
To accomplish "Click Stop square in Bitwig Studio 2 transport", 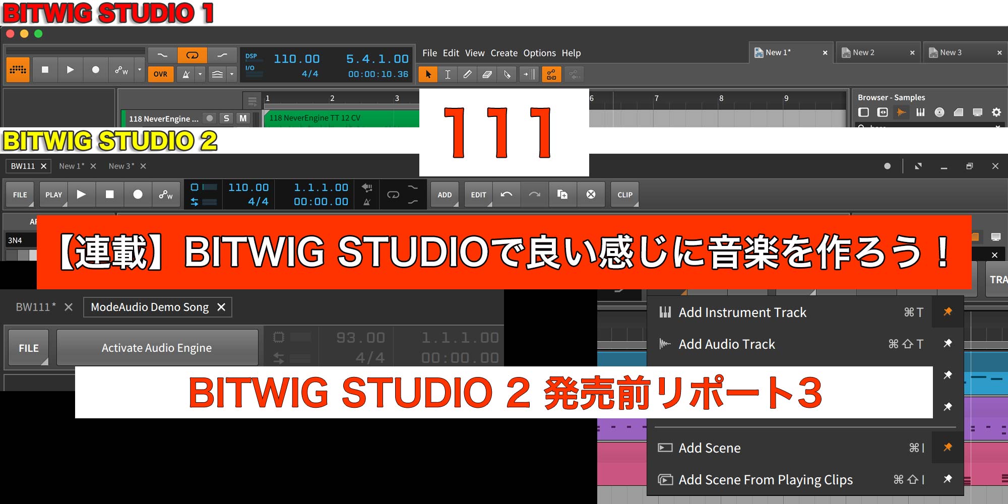I will [109, 195].
